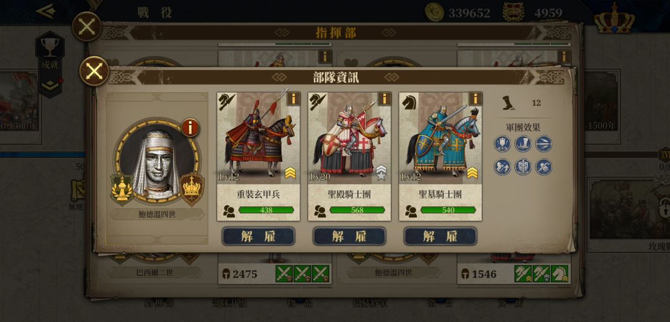Dismiss 聖殿騎士團 with 解雇 button
Screen dimensions: 670x322
[x=349, y=237]
